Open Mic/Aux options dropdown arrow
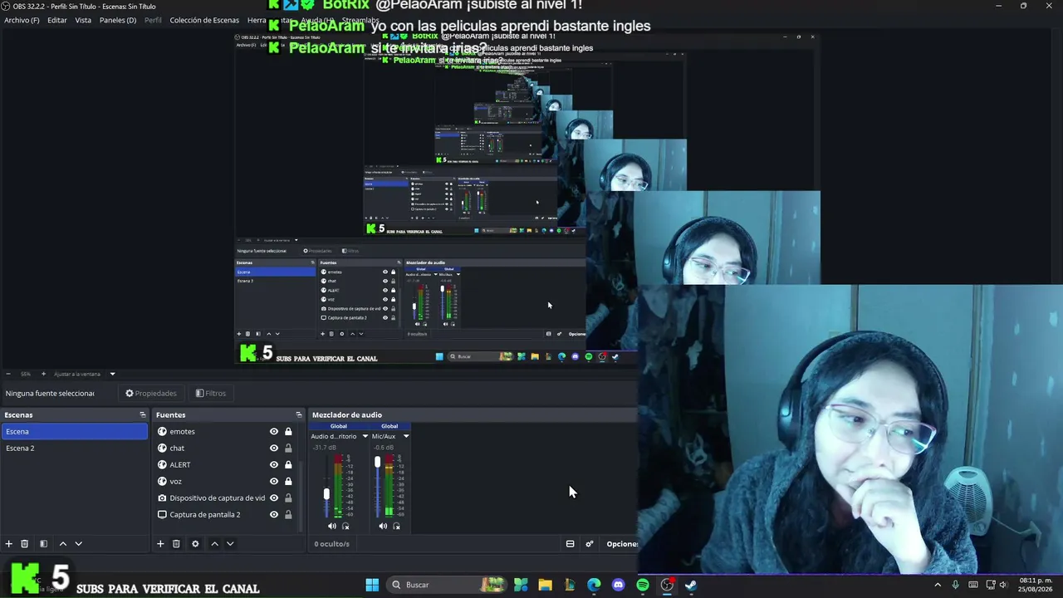Screen dimensions: 1063x598 point(406,436)
